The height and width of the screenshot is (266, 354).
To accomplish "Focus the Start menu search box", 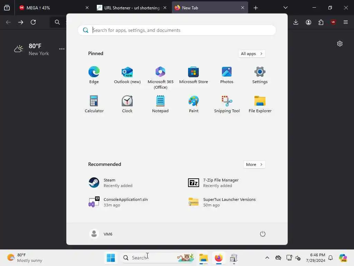I will coord(177,30).
